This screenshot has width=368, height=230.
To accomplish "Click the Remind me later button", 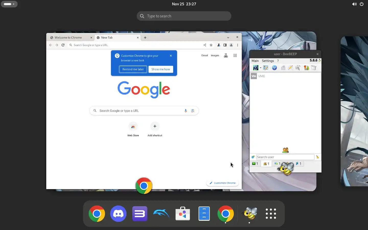I will point(133,69).
